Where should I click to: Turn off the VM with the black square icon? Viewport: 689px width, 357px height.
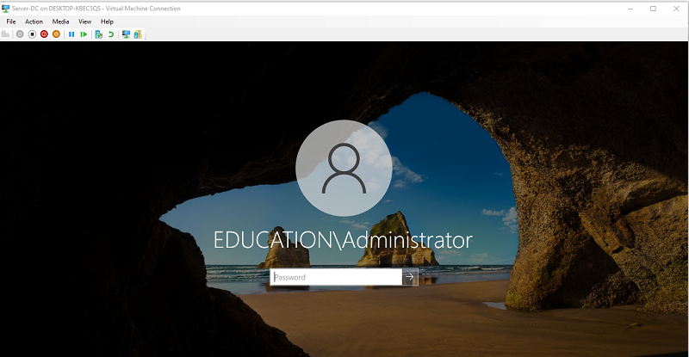tap(32, 34)
